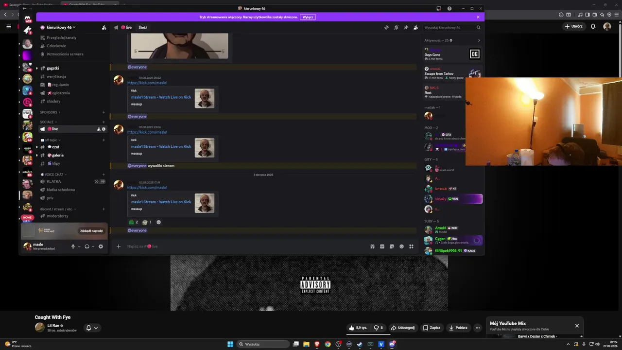The image size is (622, 350).
Task: Click Zapisz on YouTube page
Action: coord(432,328)
